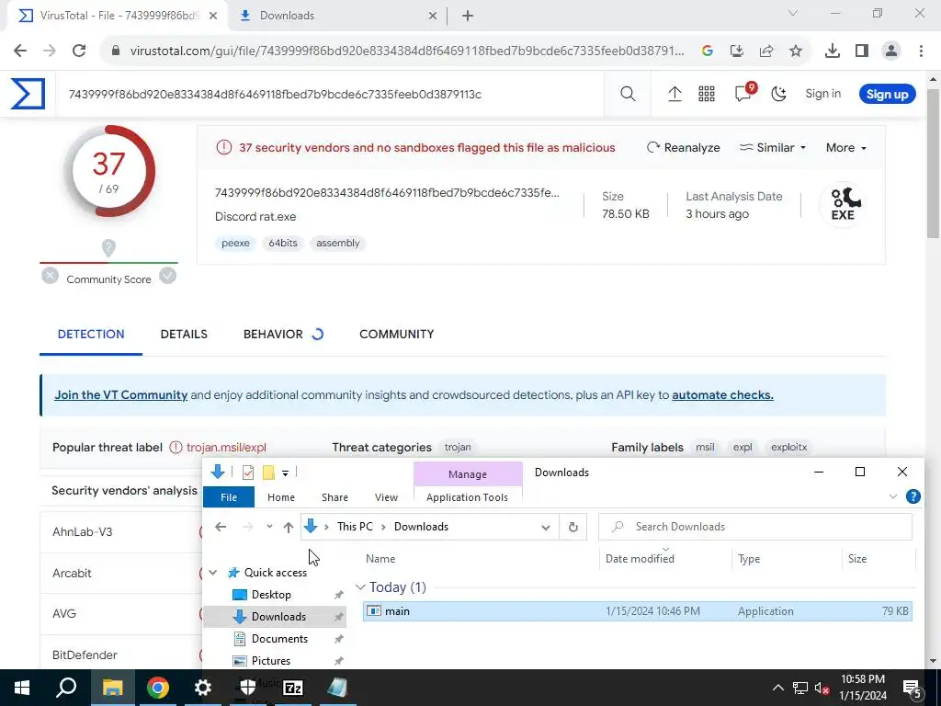
Task: Click Chrome back arrow
Action: pyautogui.click(x=20, y=51)
